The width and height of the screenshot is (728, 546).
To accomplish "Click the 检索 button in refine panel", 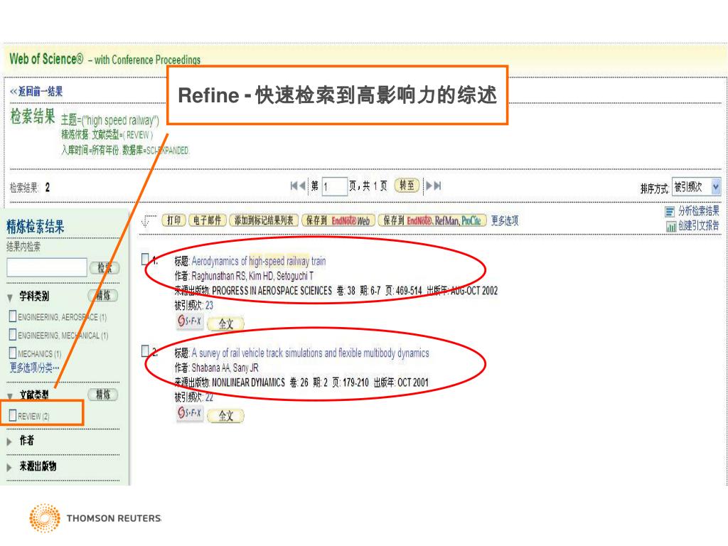I will (105, 268).
